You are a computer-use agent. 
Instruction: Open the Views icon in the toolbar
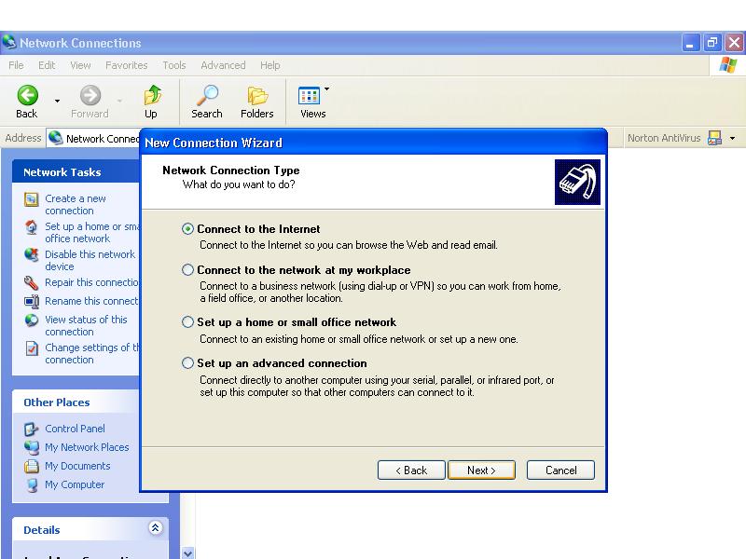[309, 96]
